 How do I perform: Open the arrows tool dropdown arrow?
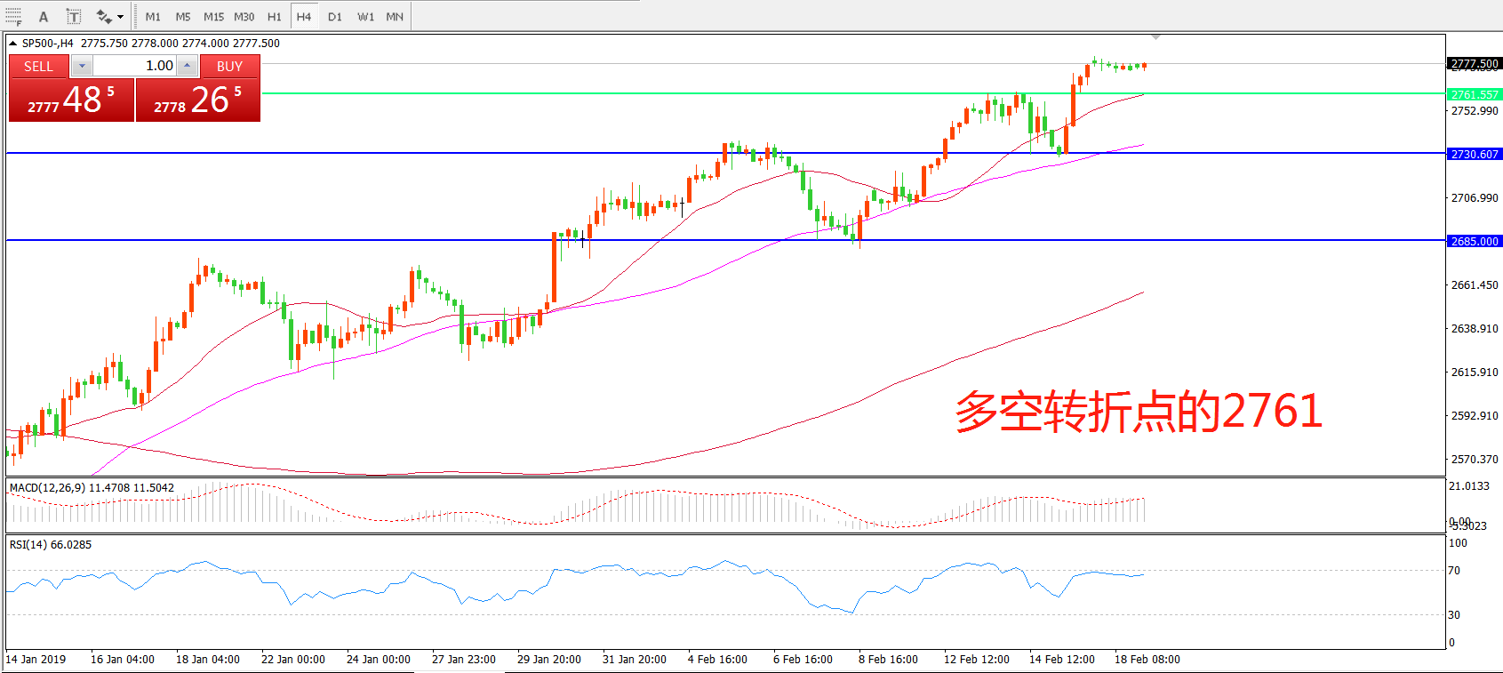point(120,16)
